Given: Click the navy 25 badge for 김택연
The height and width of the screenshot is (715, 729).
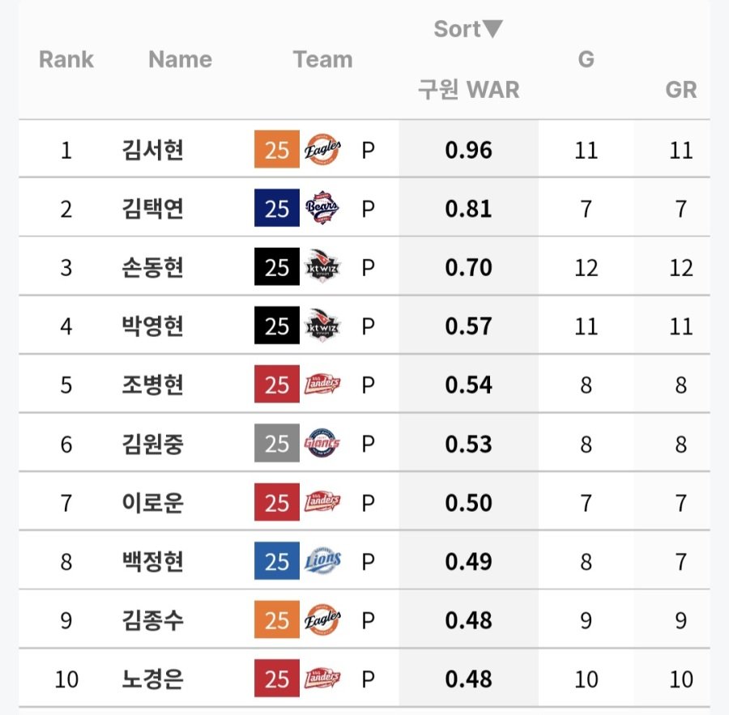Looking at the screenshot, I should pos(277,208).
